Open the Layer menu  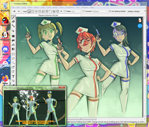(x=24, y=7)
